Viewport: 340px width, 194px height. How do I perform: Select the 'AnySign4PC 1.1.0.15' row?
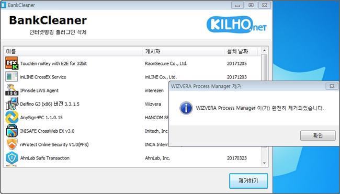coord(86,117)
